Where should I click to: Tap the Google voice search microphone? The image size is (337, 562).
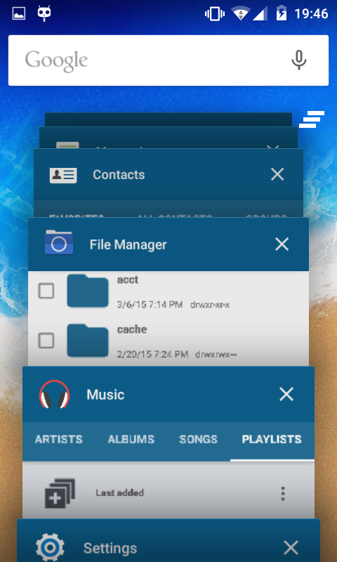coord(298,60)
